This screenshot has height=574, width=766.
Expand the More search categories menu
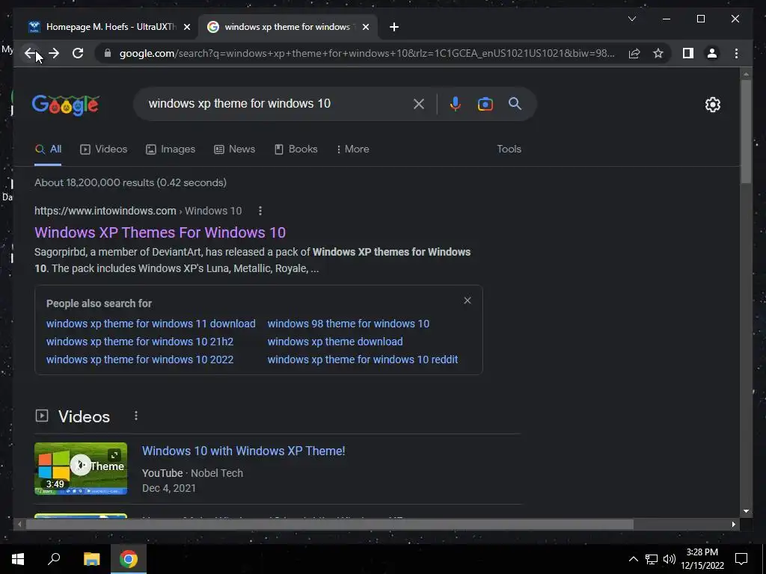[x=353, y=149]
